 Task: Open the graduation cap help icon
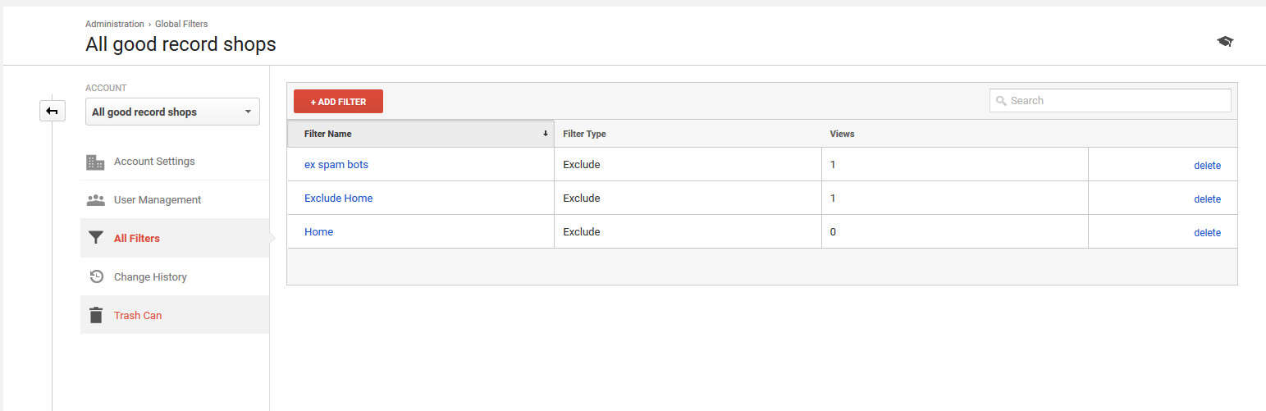1225,42
